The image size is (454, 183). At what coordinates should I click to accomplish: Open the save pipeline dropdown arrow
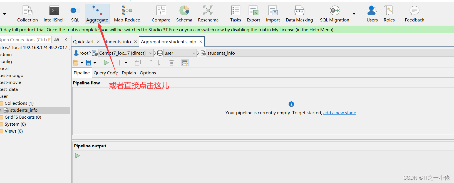click(x=95, y=63)
